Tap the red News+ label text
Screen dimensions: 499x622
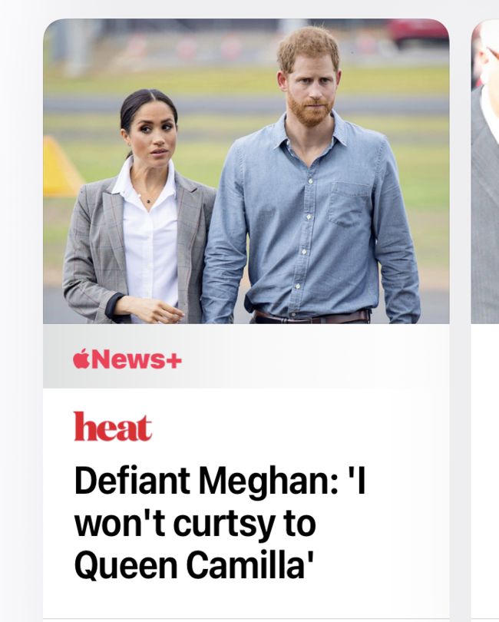[127, 359]
